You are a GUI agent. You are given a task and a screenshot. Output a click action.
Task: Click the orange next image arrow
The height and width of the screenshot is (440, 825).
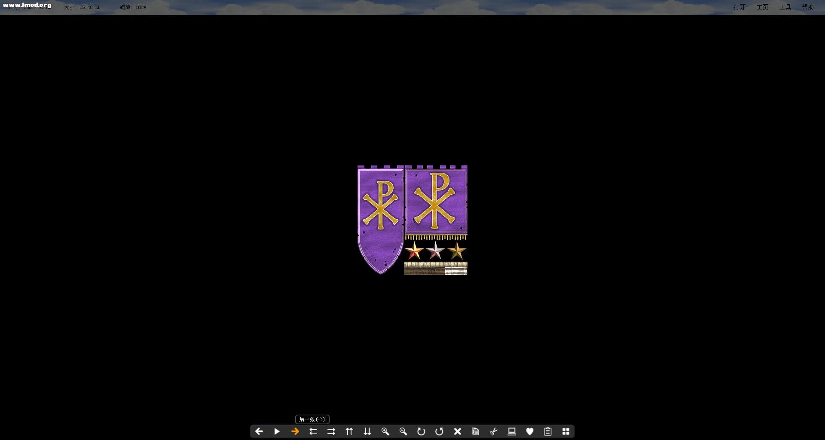coord(295,431)
